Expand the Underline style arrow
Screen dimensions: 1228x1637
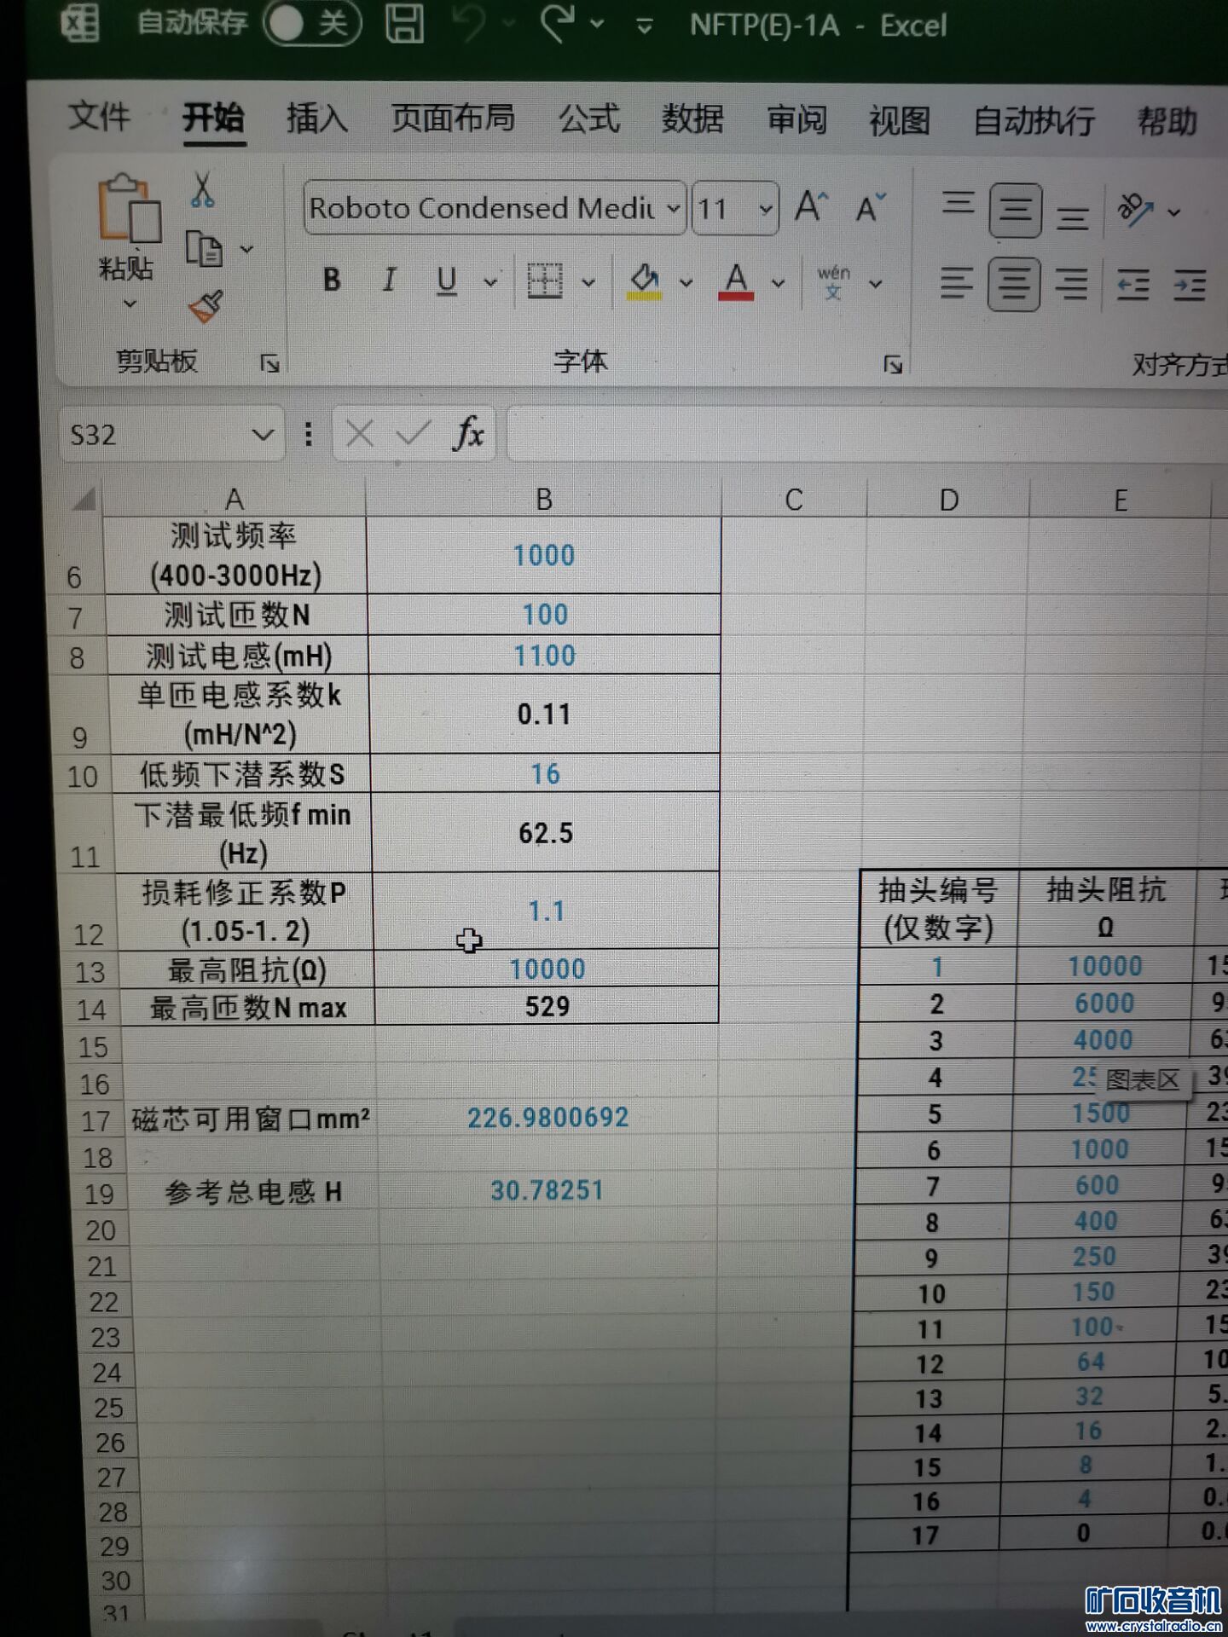(490, 281)
